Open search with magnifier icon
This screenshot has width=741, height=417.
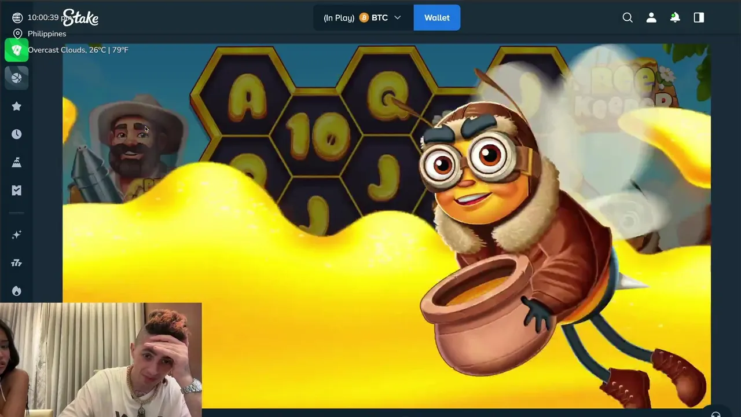pyautogui.click(x=628, y=17)
